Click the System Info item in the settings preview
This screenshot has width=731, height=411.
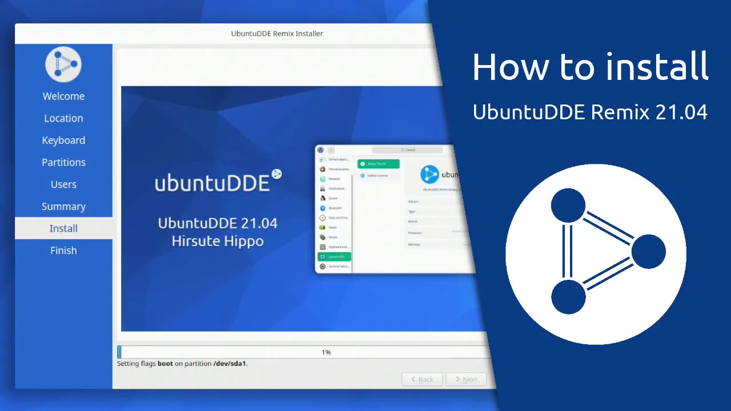click(x=334, y=257)
